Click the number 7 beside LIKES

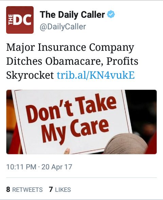pyautogui.click(x=51, y=189)
